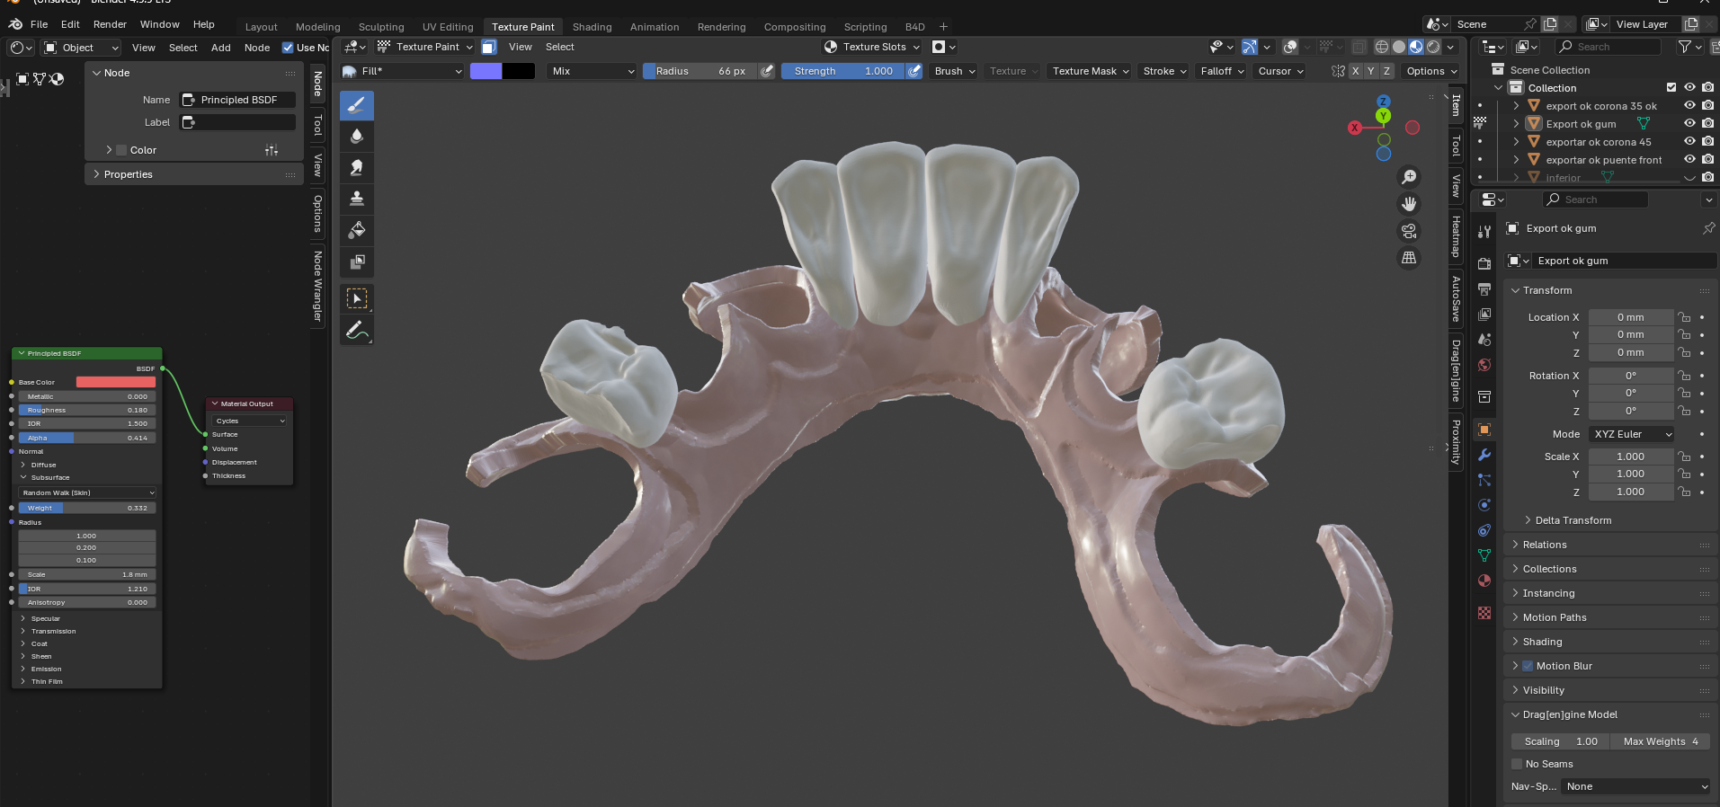Select the Soften tool in toolbar
The width and height of the screenshot is (1720, 807).
click(x=357, y=137)
